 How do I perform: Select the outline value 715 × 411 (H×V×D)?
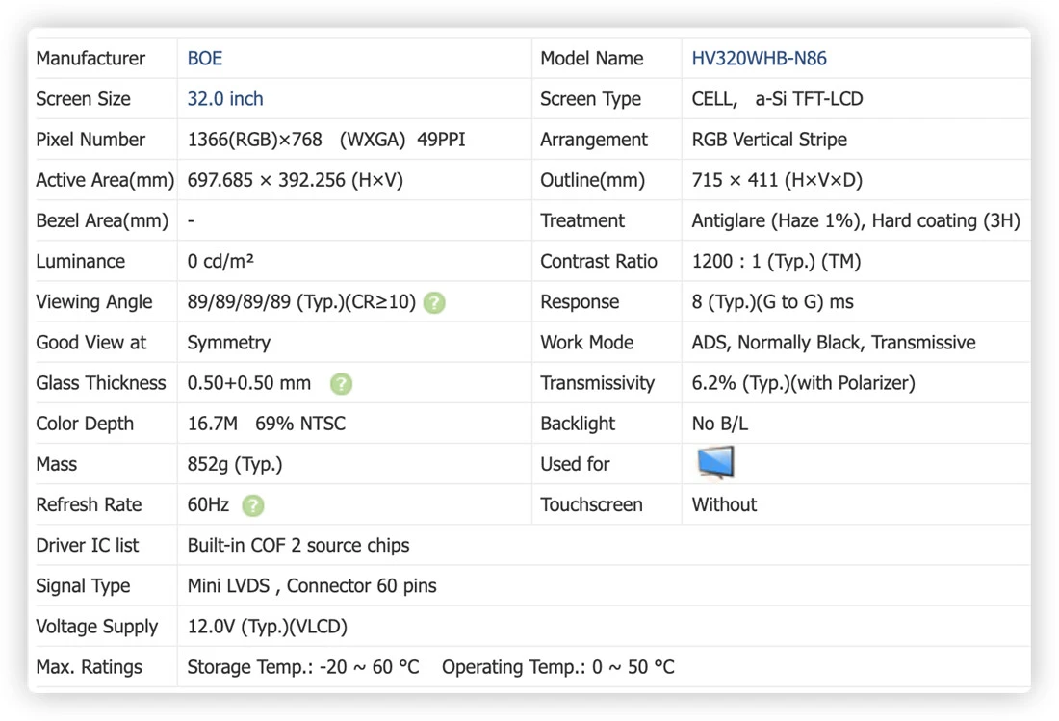click(x=777, y=180)
